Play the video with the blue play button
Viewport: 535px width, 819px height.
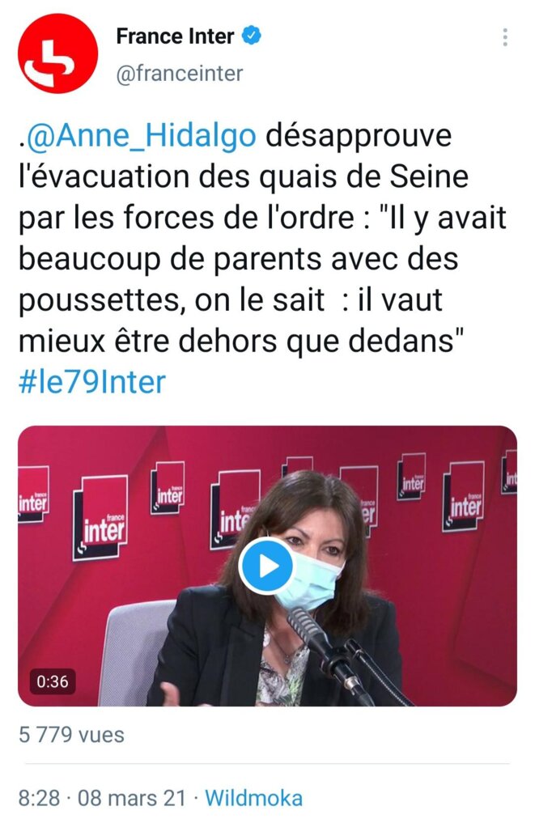pyautogui.click(x=266, y=567)
